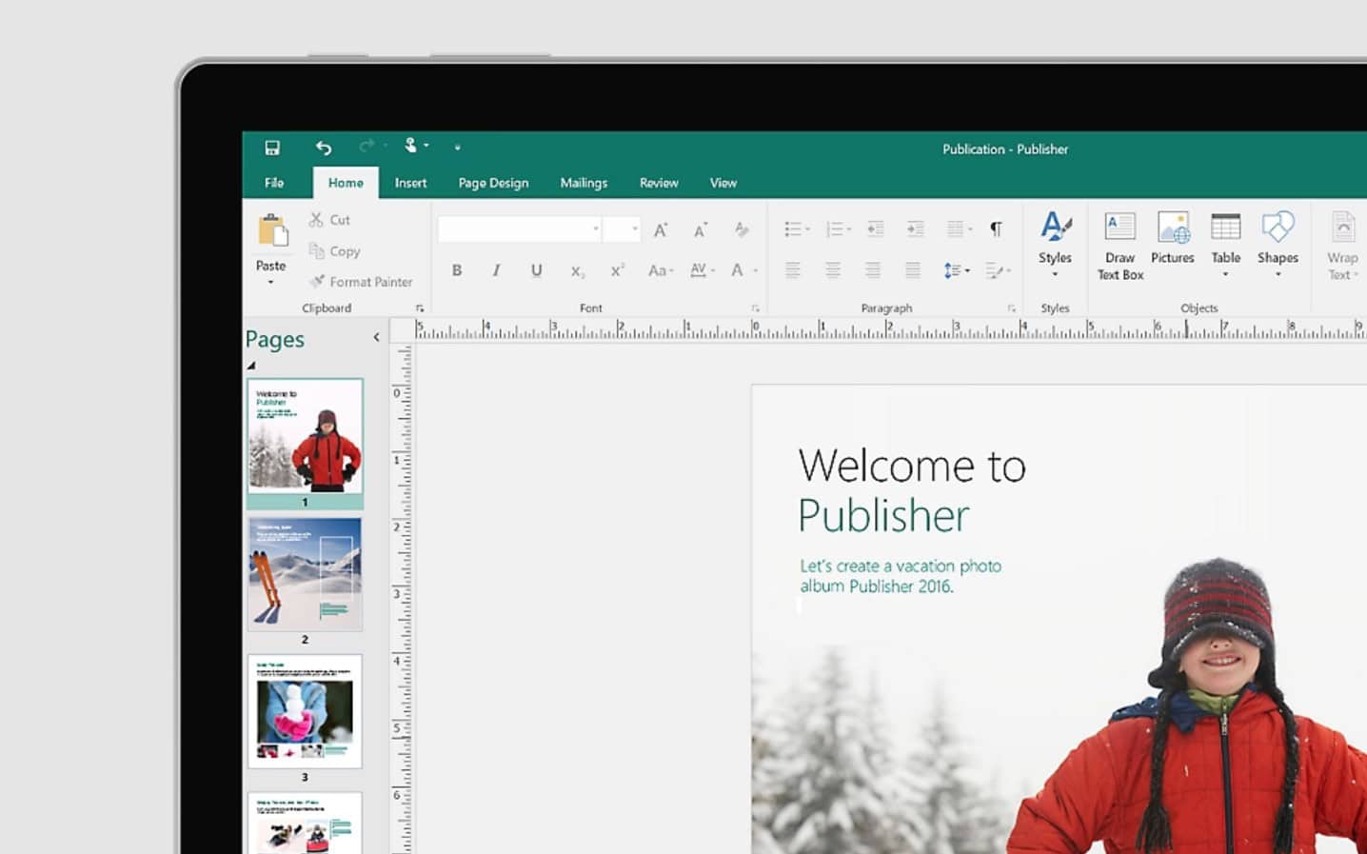1367x854 pixels.
Task: Clear all text formatting
Action: [x=742, y=229]
